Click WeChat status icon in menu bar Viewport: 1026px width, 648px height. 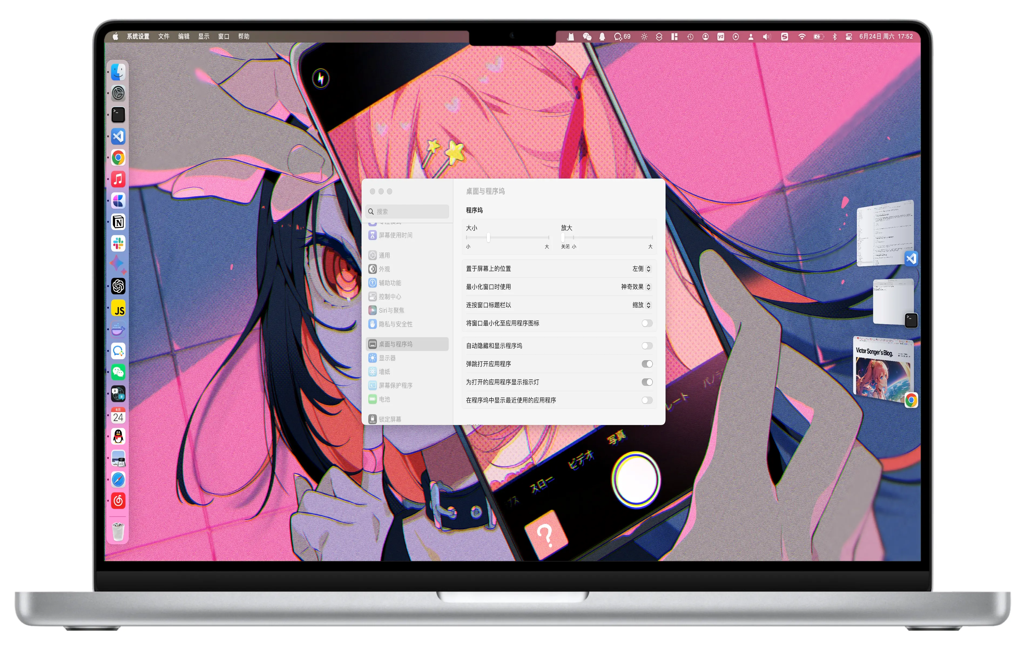point(587,37)
